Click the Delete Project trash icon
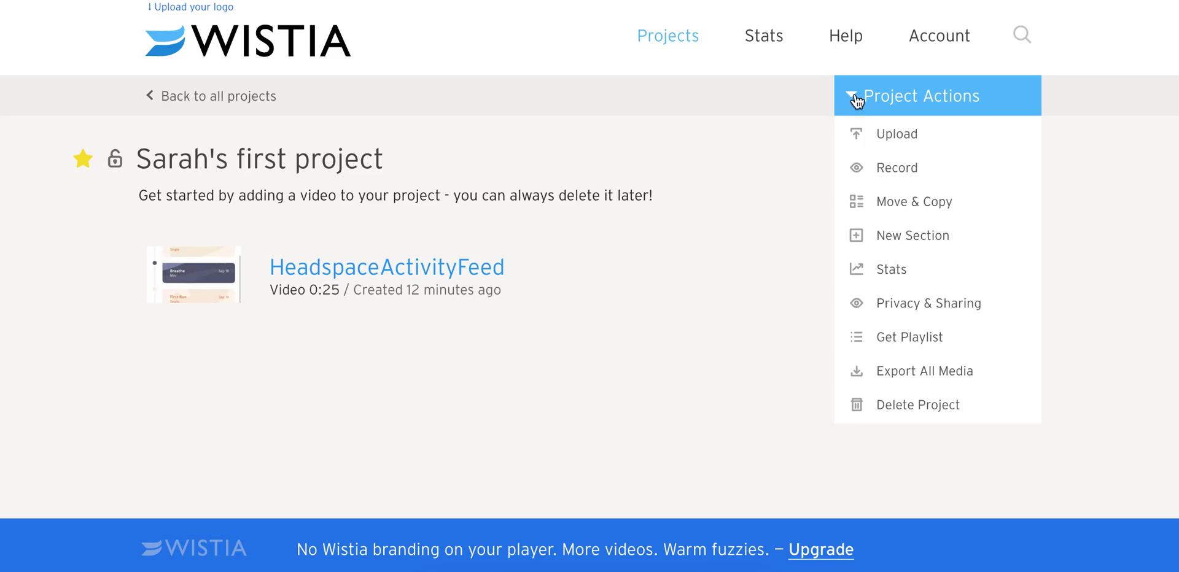This screenshot has height=572, width=1179. coord(856,404)
